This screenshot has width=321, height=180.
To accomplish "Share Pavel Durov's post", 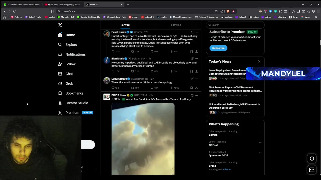I will tap(197, 52).
